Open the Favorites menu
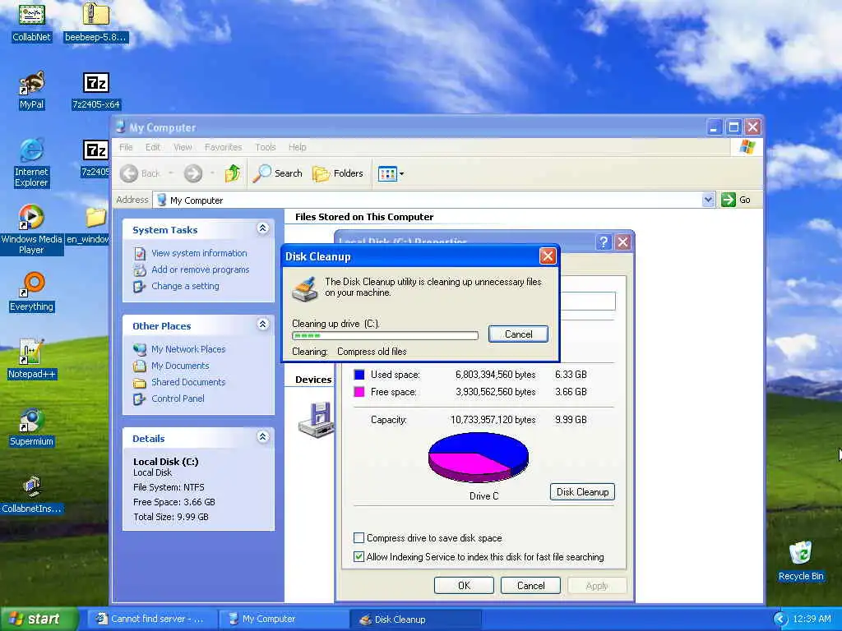Image resolution: width=842 pixels, height=631 pixels. click(x=224, y=147)
